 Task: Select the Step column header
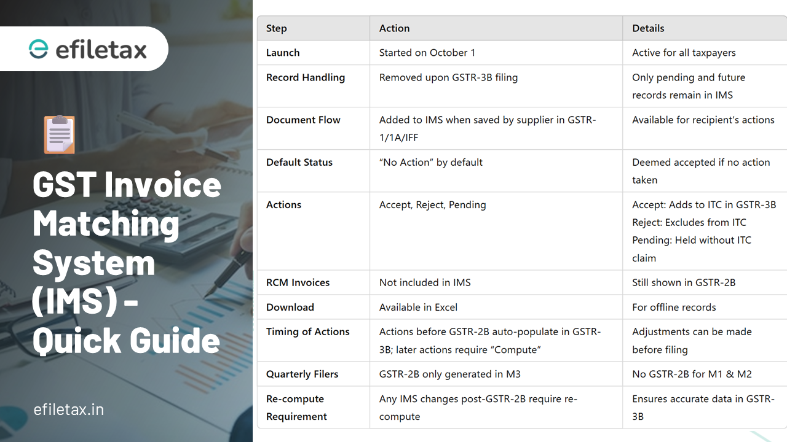point(277,28)
